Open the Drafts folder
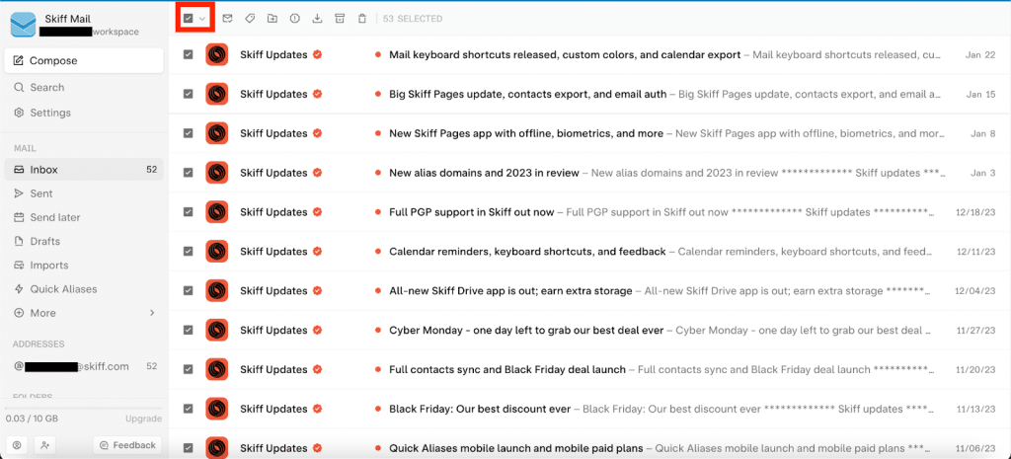The height and width of the screenshot is (459, 1011). coord(84,241)
